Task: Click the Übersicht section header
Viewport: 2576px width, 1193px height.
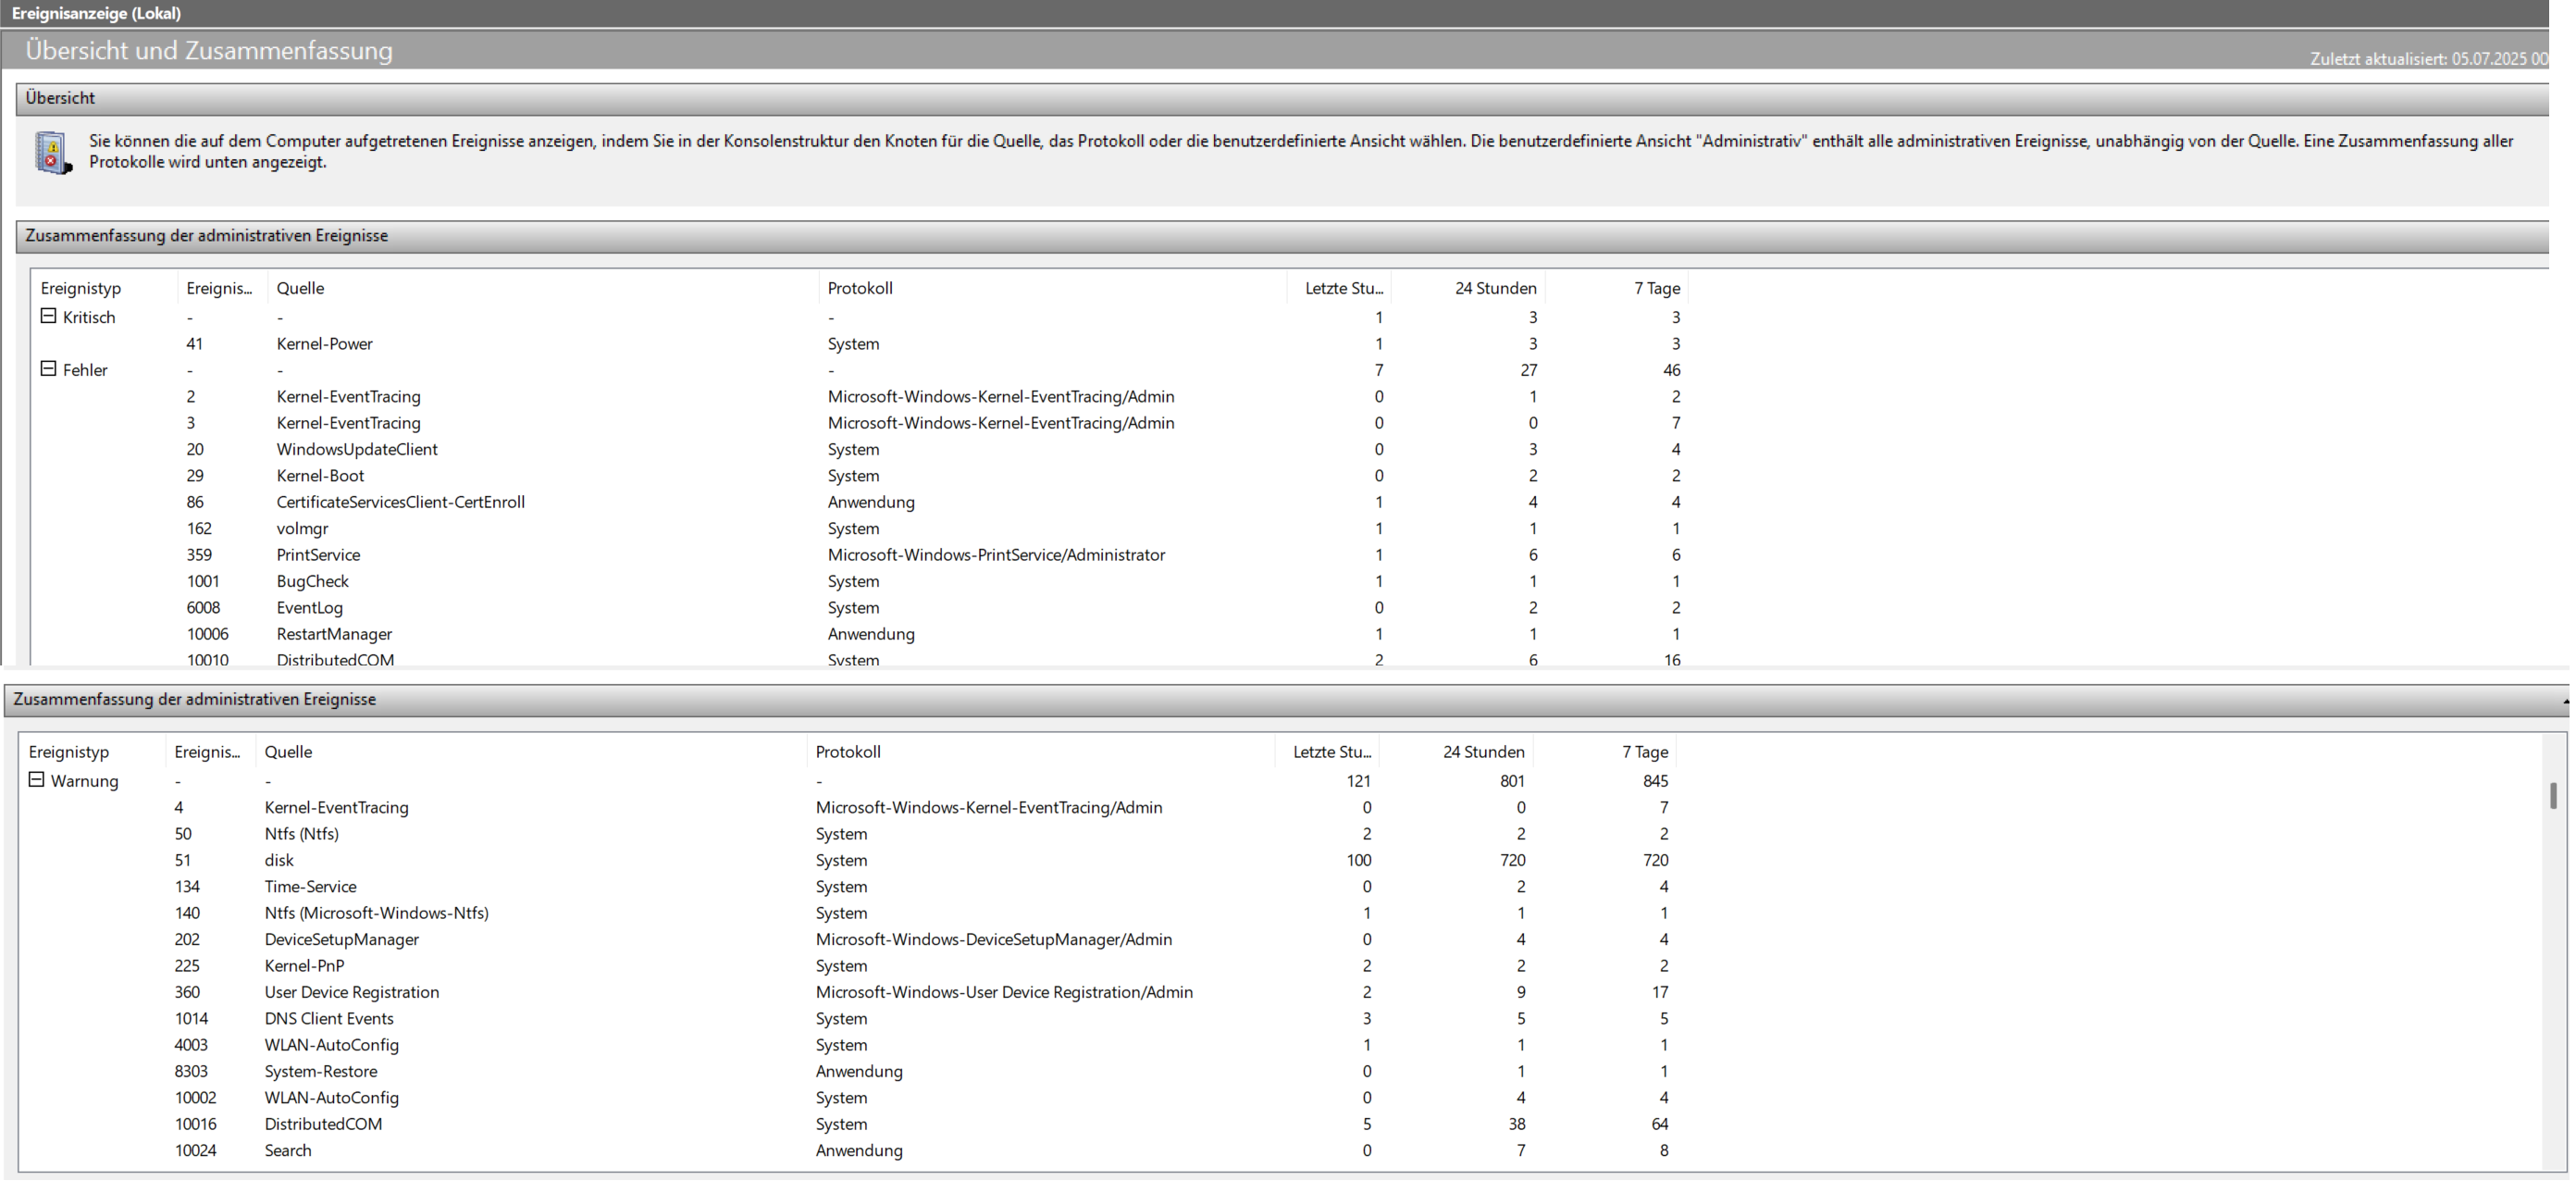Action: 60,98
